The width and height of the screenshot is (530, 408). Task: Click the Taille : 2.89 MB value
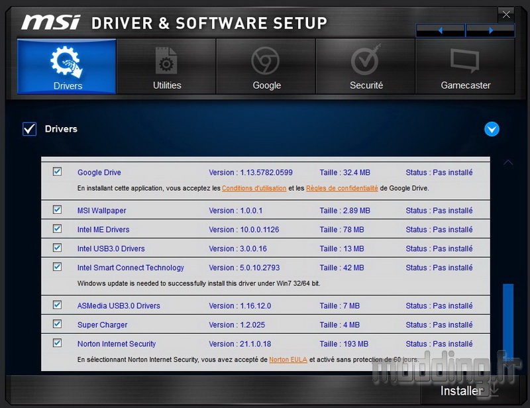point(344,211)
